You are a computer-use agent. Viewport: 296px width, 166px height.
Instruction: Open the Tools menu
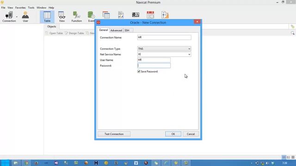point(31,8)
